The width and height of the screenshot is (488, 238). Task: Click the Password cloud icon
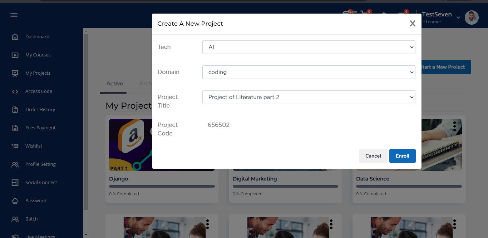point(15,201)
